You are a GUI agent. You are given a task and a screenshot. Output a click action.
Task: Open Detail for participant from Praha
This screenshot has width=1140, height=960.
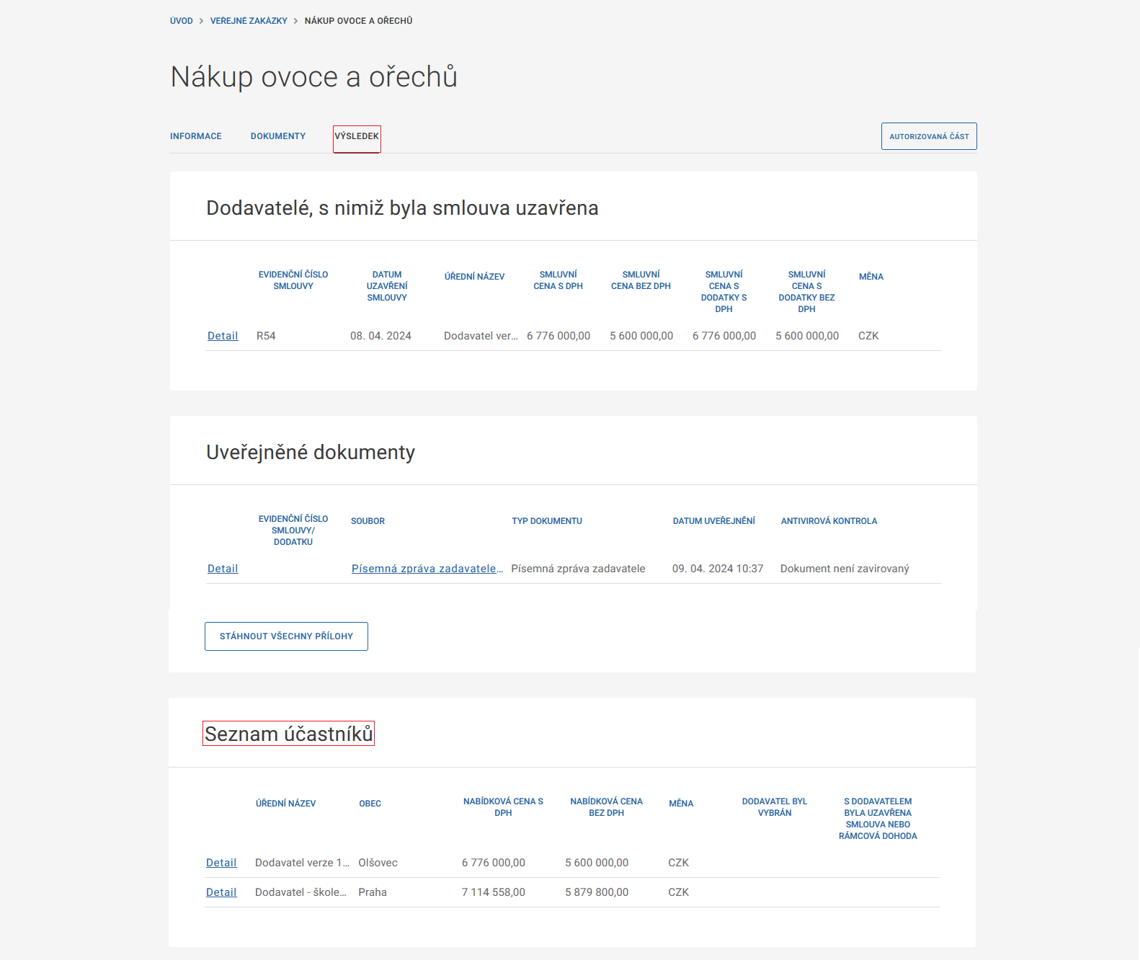[221, 892]
